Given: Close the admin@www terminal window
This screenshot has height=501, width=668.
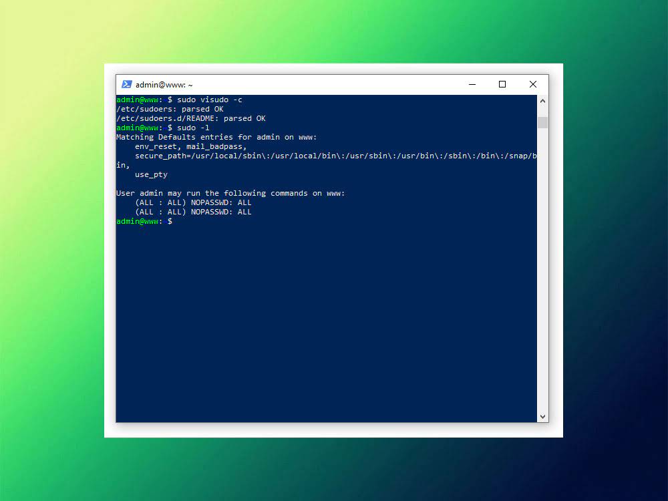Looking at the screenshot, I should [532, 85].
